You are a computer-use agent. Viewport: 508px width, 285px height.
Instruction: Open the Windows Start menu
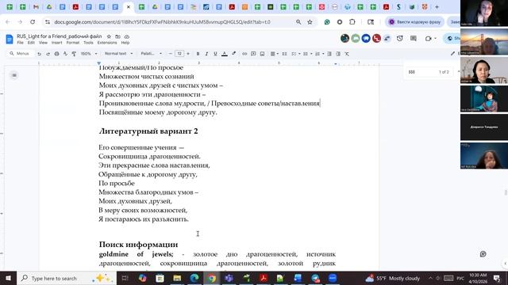click(x=9, y=278)
